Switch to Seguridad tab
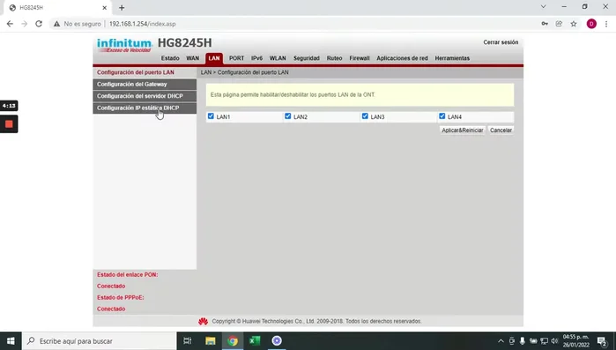616x350 pixels. click(x=307, y=58)
